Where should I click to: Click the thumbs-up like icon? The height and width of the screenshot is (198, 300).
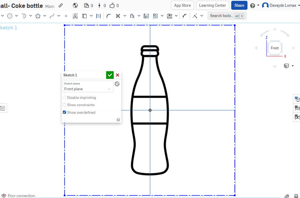click(112, 6)
